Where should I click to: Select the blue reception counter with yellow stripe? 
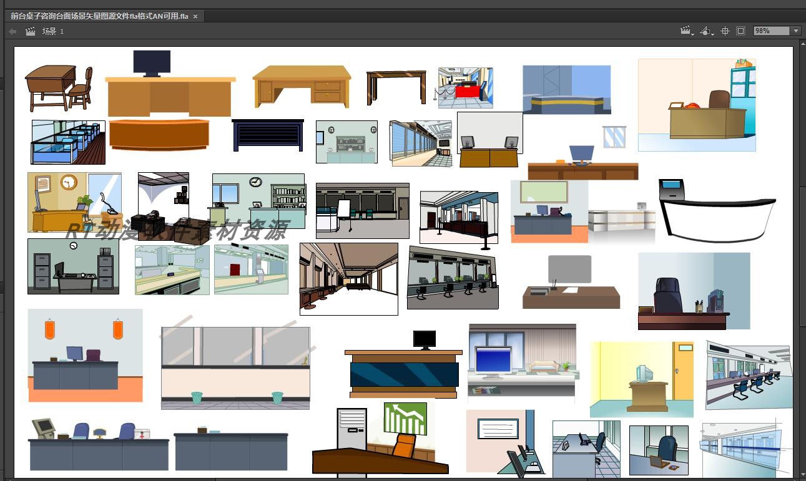567,90
